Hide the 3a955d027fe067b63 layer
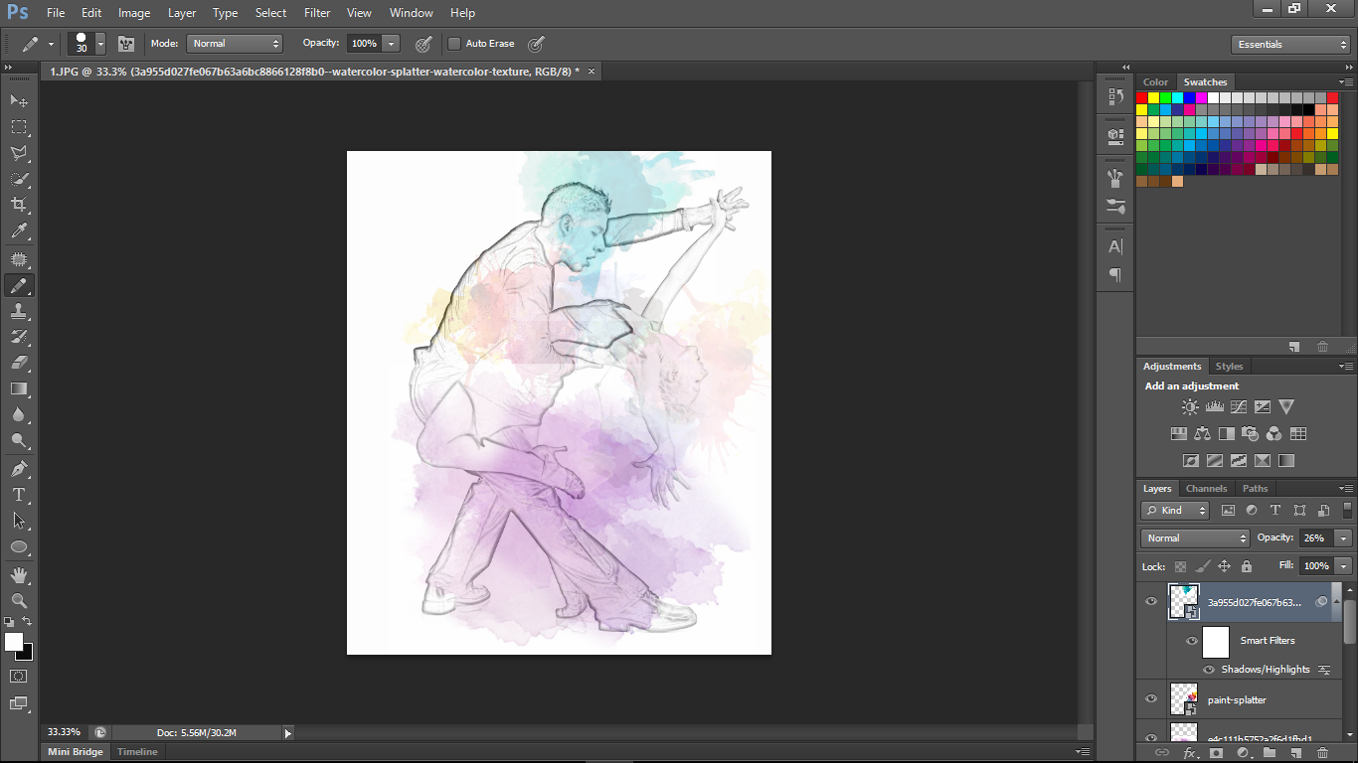Image resolution: width=1358 pixels, height=763 pixels. pos(1151,601)
